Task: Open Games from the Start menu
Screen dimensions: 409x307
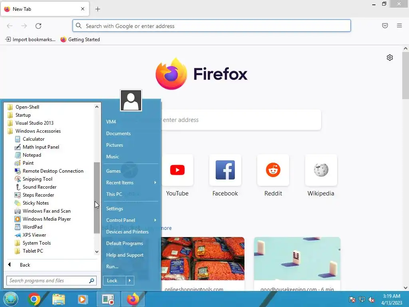Action: 113,171
